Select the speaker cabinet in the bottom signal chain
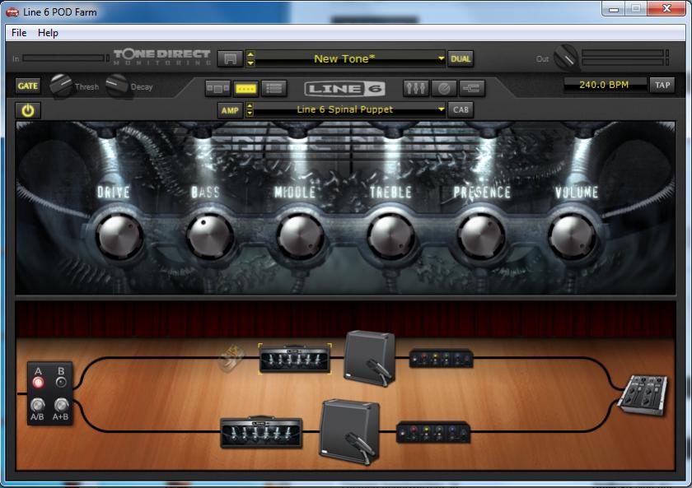Viewport: 692px width, 488px height. click(350, 431)
